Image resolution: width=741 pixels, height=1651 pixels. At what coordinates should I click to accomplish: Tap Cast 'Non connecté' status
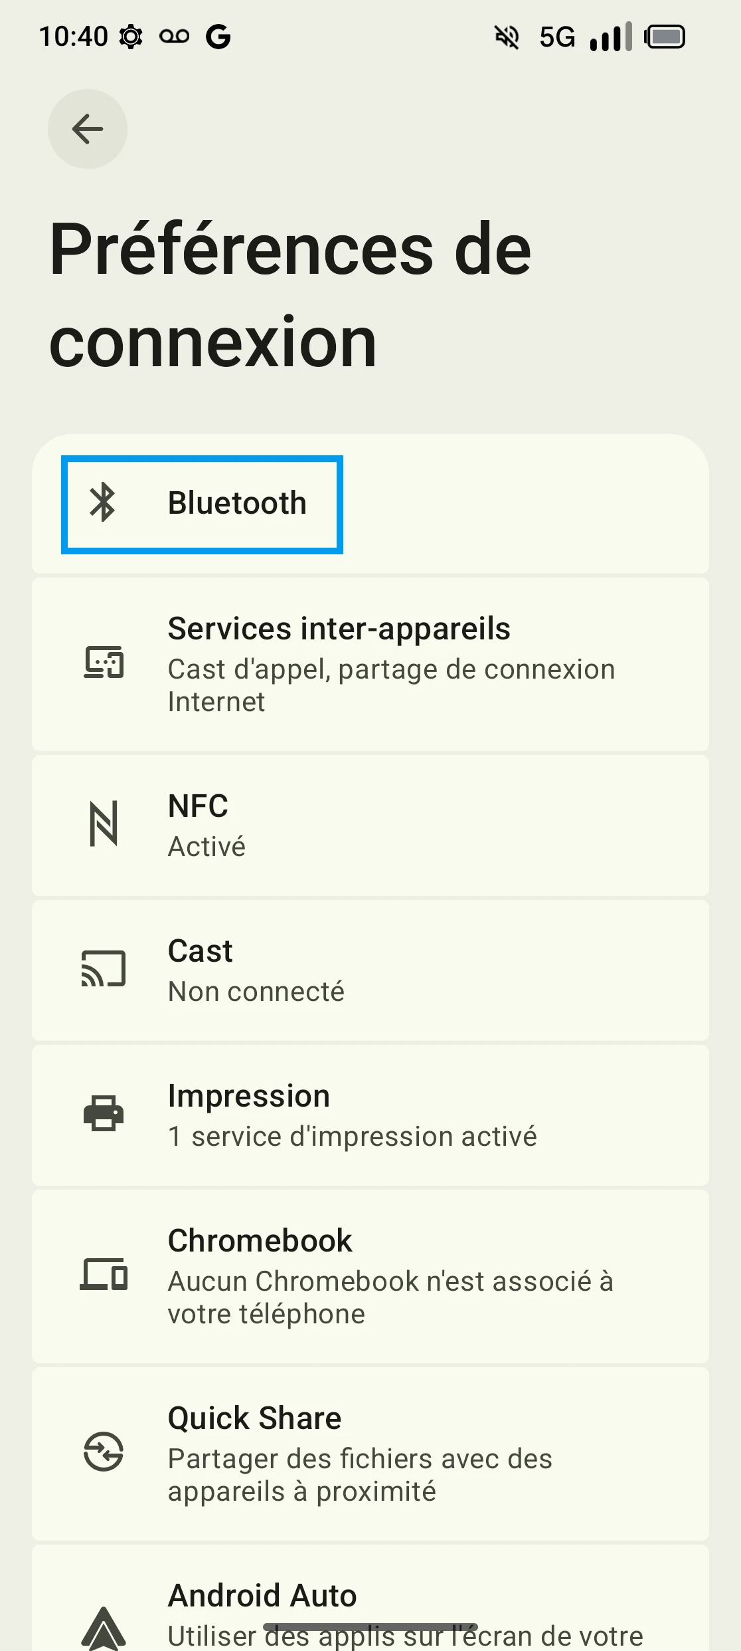(x=256, y=992)
